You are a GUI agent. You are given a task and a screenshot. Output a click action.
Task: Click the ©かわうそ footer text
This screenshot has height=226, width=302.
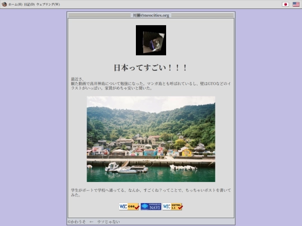click(x=77, y=222)
